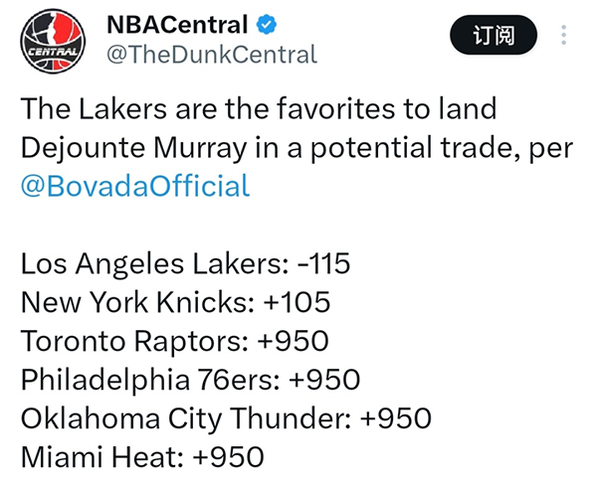The width and height of the screenshot is (597, 485).
Task: Tap the 订阅 subscribe button
Action: (494, 36)
